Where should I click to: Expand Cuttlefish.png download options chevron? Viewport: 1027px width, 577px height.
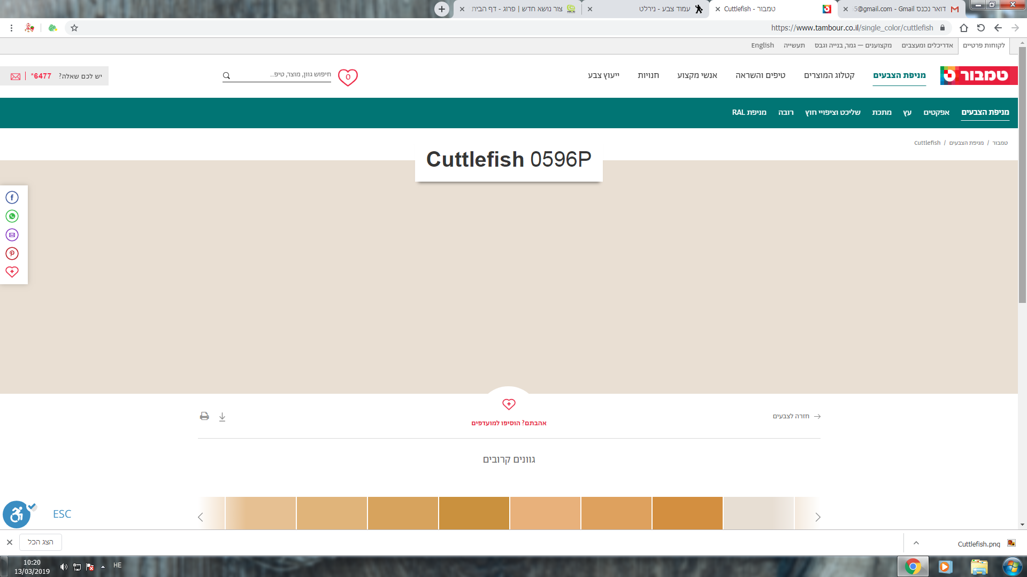pyautogui.click(x=916, y=543)
